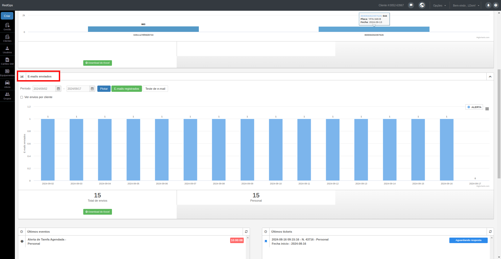The width and height of the screenshot is (501, 259).
Task: Focus the end date field 2024/09/17
Action: pyautogui.click(x=78, y=89)
